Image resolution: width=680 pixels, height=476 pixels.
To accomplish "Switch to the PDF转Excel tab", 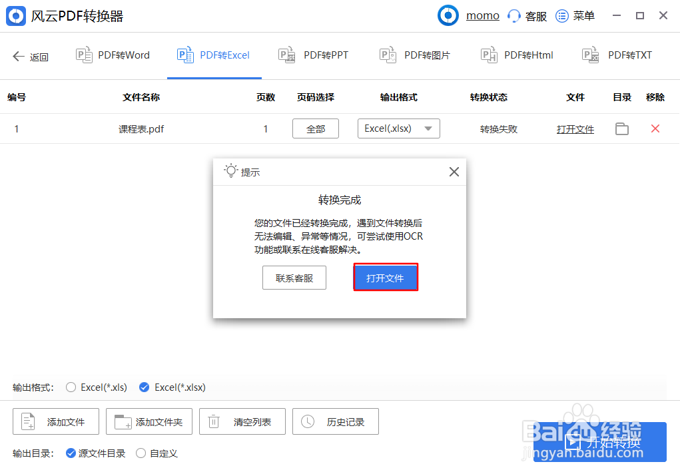I will click(214, 55).
